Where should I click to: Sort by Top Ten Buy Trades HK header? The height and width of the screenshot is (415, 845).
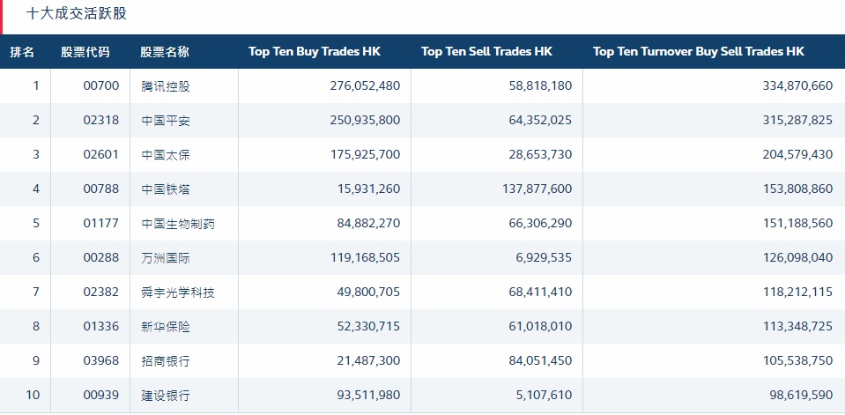pyautogui.click(x=315, y=52)
